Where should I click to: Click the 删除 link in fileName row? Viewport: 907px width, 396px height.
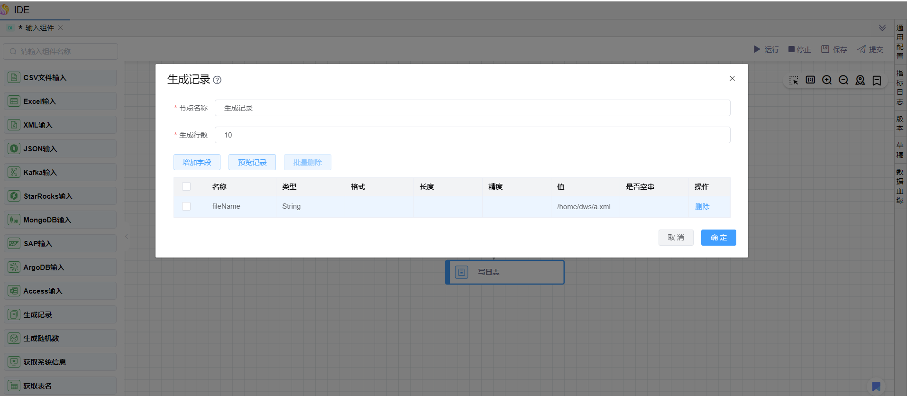tap(702, 206)
